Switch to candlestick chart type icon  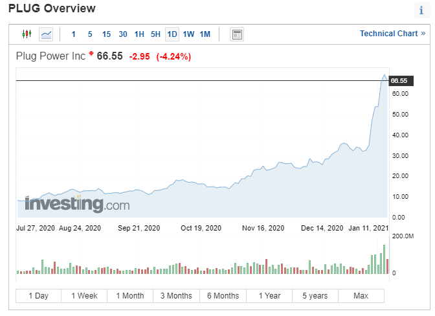[x=27, y=34]
